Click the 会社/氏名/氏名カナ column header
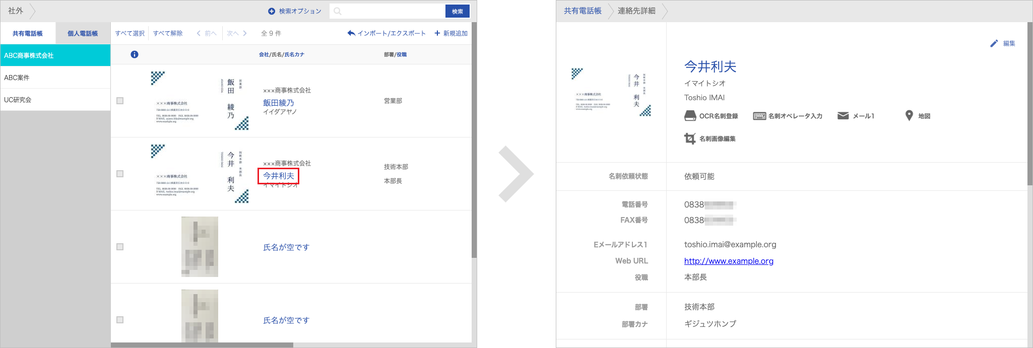Image resolution: width=1033 pixels, height=348 pixels. pos(282,54)
